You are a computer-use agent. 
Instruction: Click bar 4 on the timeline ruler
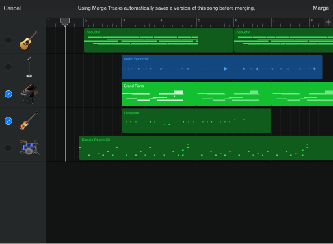point(161,20)
